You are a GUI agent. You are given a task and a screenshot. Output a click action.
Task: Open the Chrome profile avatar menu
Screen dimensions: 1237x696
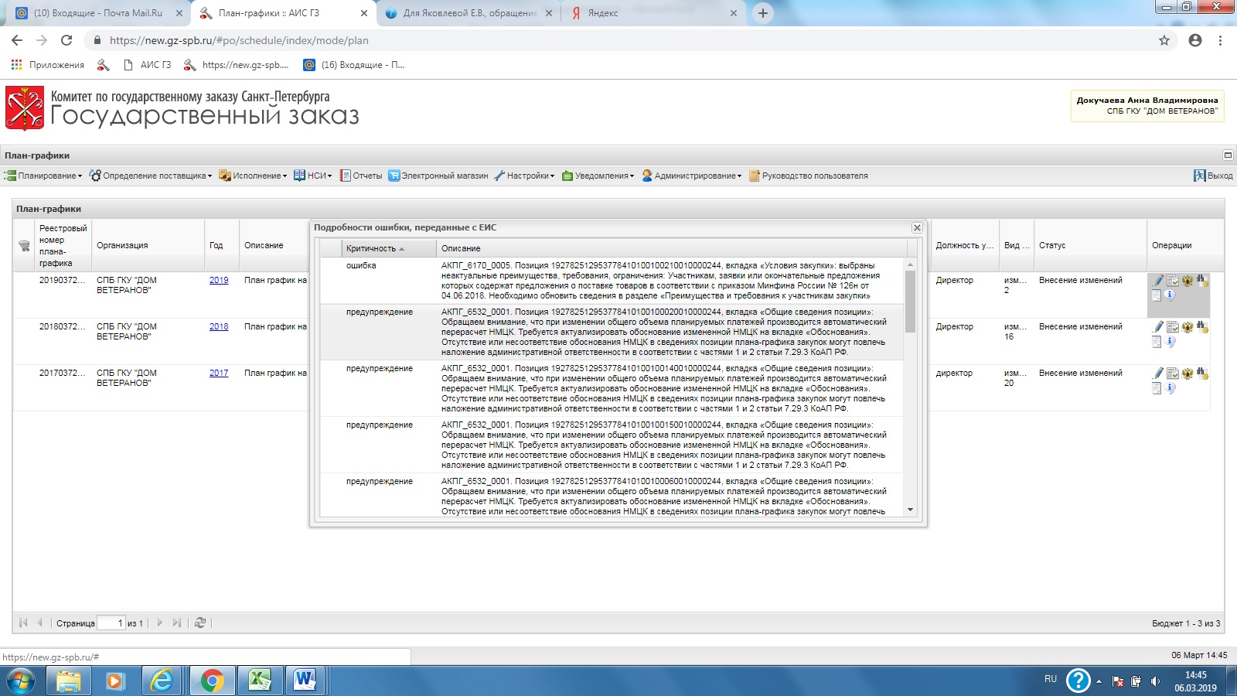coord(1195,40)
